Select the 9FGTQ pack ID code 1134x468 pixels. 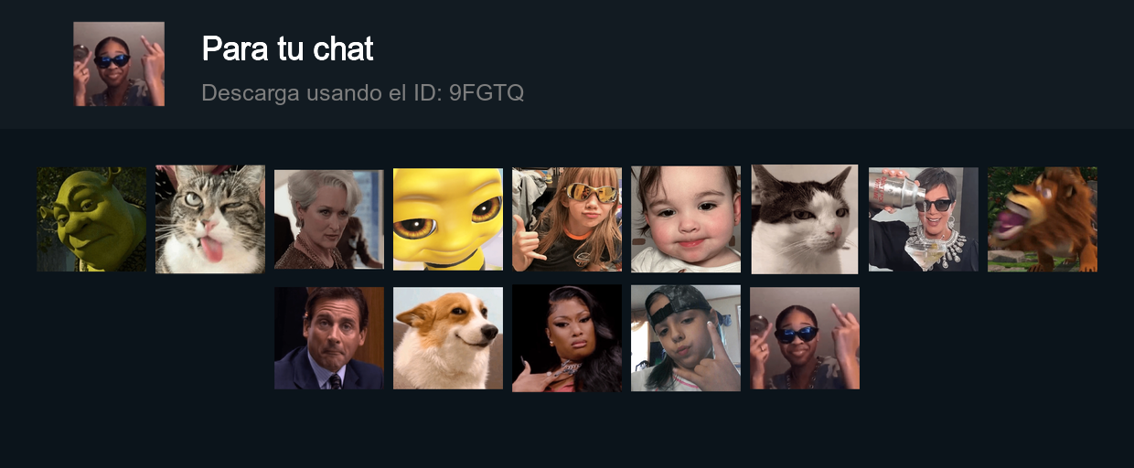click(487, 92)
